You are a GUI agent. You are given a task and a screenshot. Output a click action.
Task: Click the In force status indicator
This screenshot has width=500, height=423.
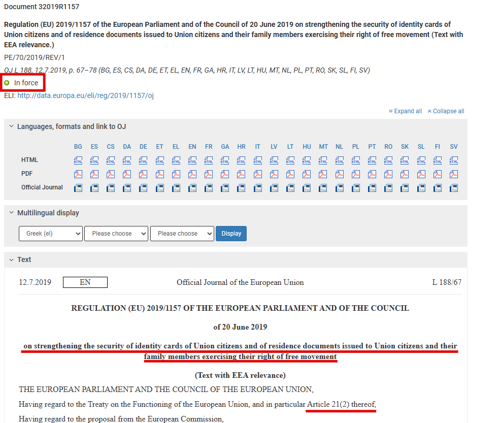[x=21, y=83]
